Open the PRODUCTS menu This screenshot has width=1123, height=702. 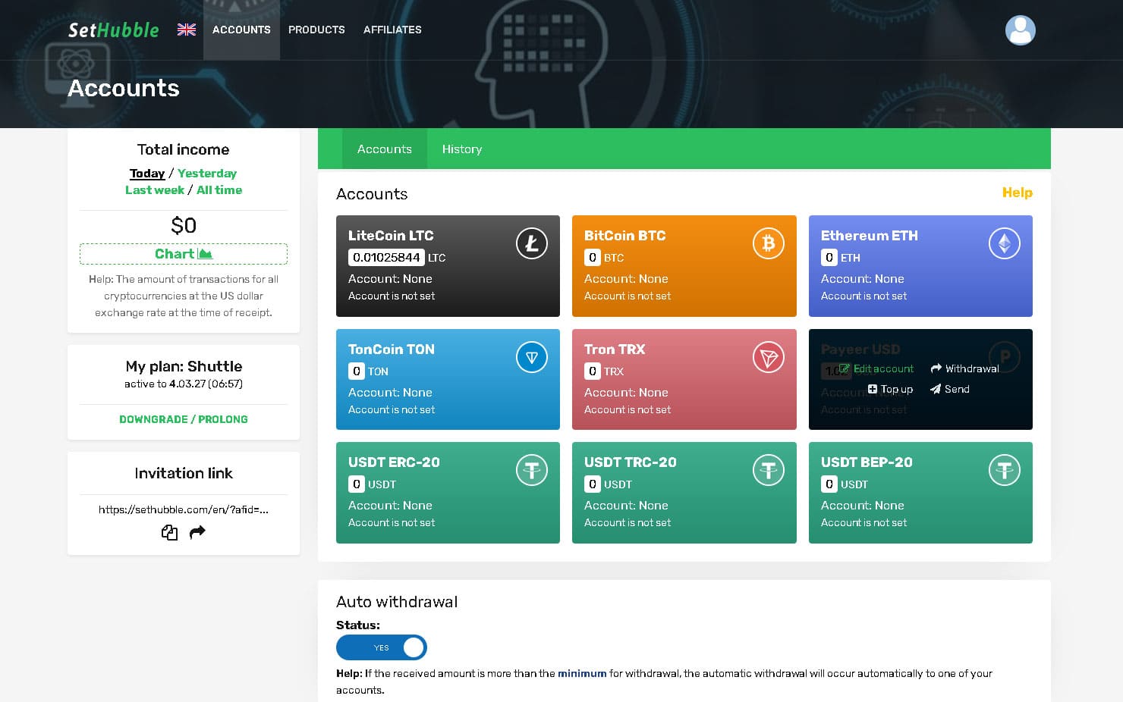tap(316, 30)
